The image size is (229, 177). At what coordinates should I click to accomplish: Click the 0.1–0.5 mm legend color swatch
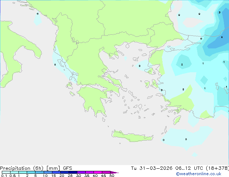click(x=6, y=172)
